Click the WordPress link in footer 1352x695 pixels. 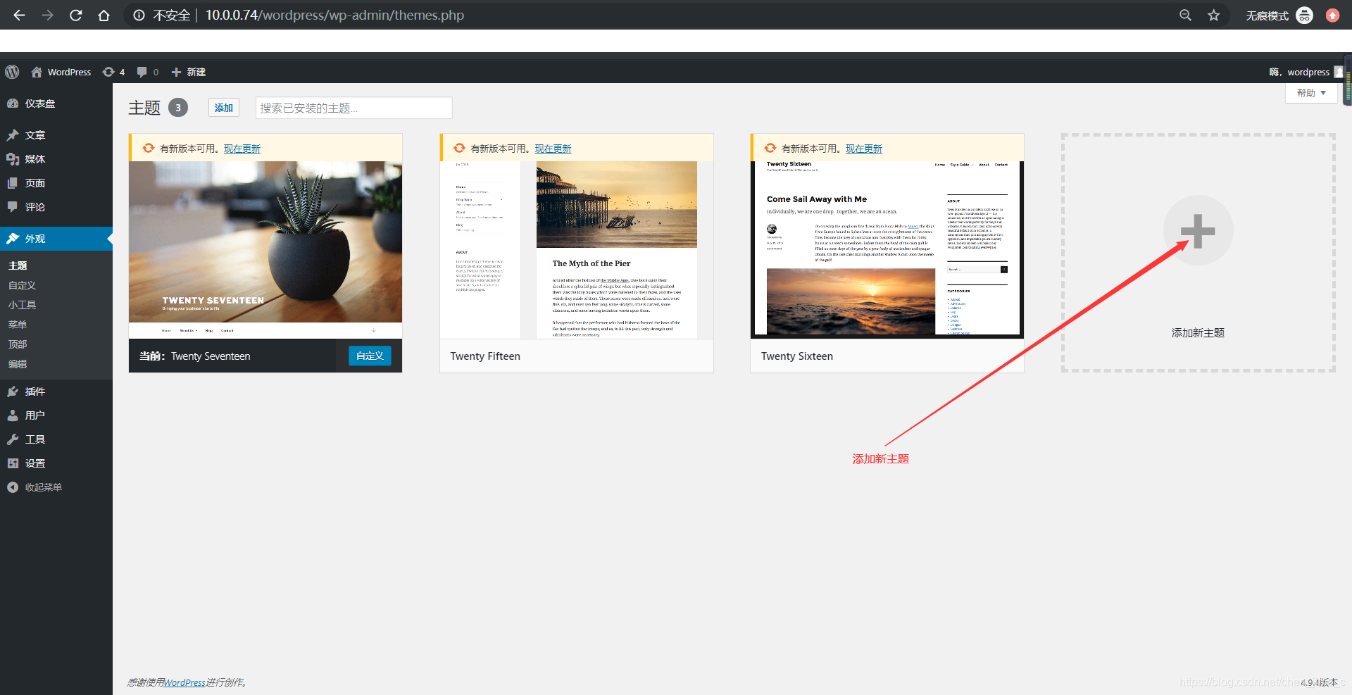pos(184,682)
